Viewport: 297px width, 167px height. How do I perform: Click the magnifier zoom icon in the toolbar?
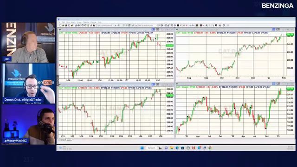coord(207,26)
